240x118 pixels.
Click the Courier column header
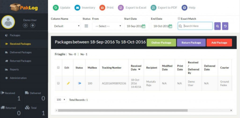pyautogui.click(x=224, y=68)
